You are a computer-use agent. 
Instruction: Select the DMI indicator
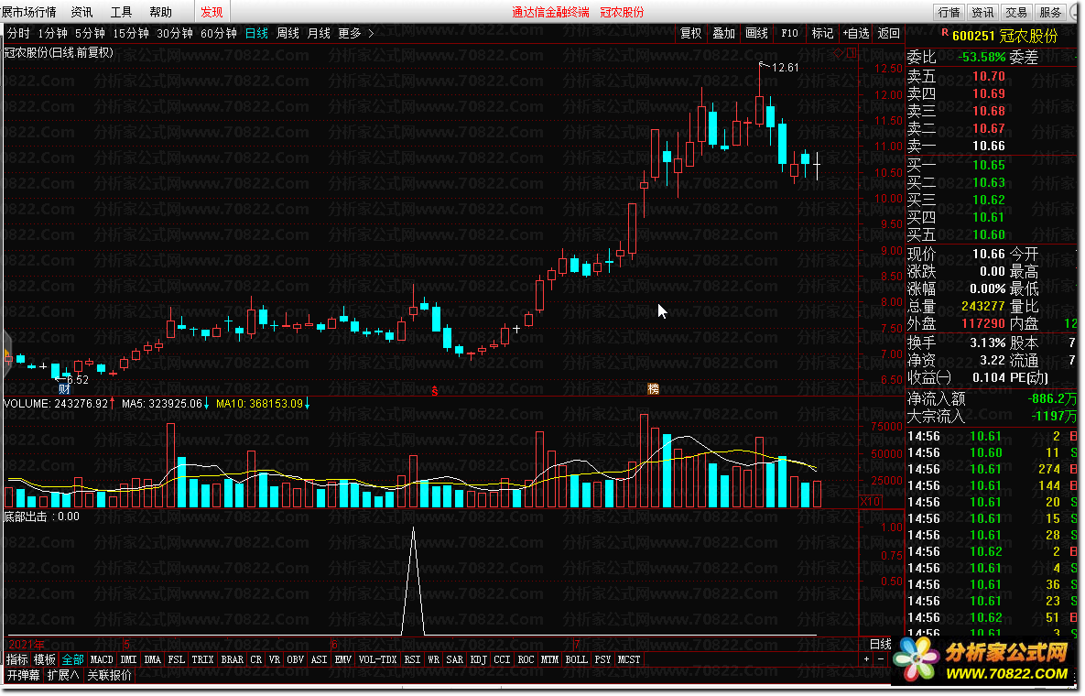pyautogui.click(x=129, y=660)
